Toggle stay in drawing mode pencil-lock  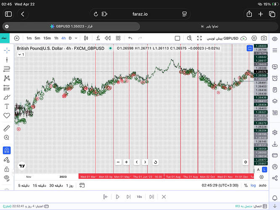7,160
